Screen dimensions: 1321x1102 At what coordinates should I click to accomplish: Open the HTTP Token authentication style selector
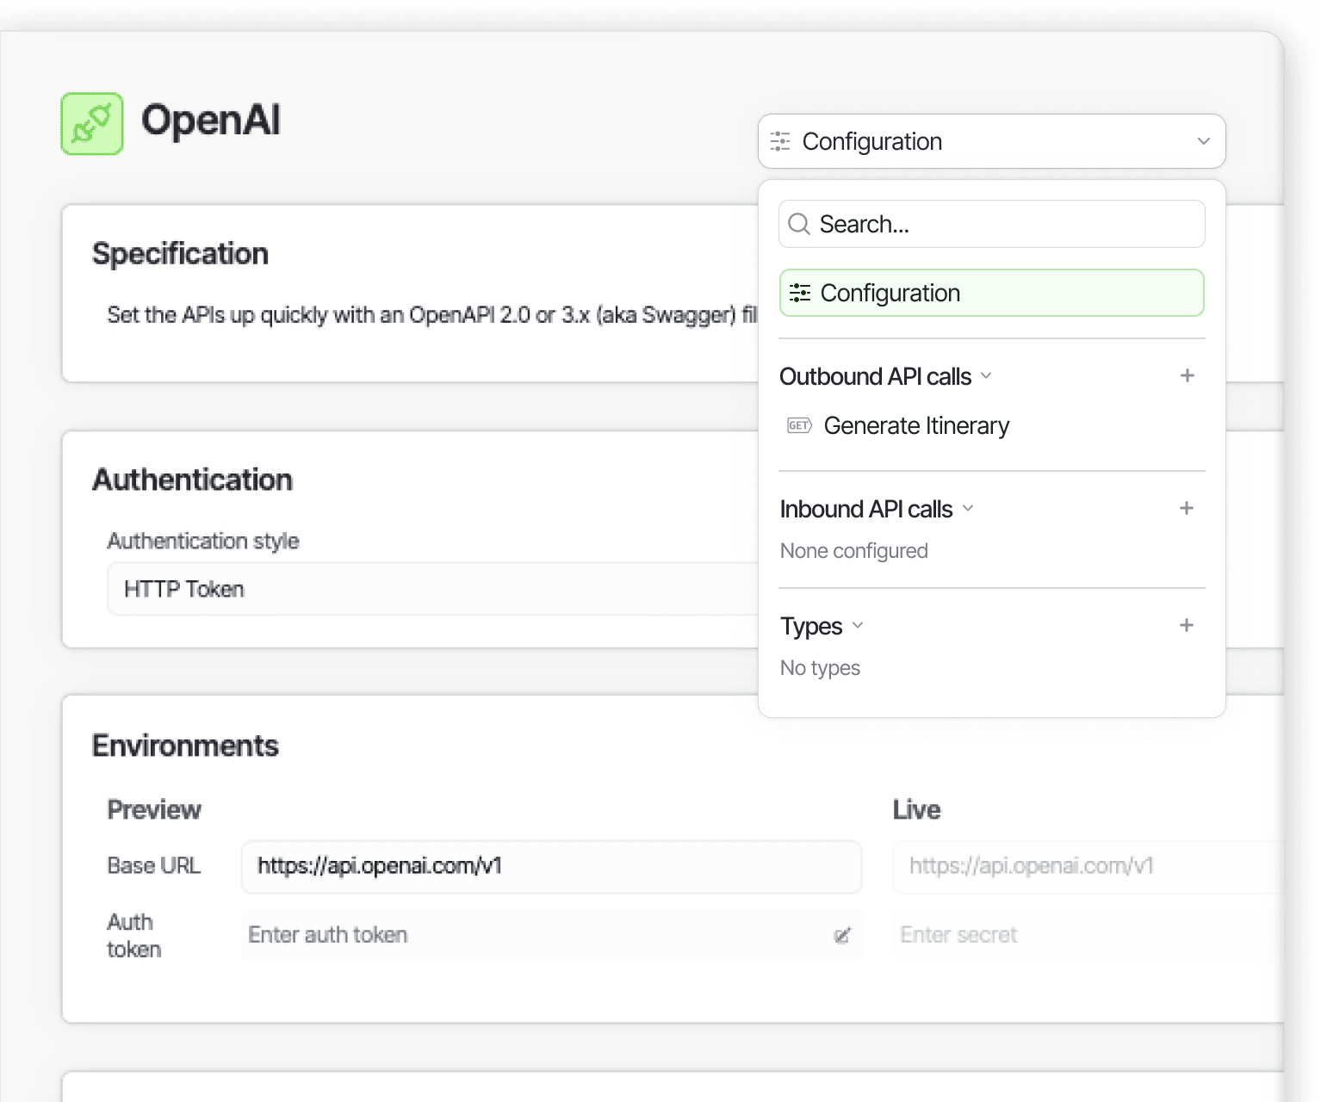(x=432, y=589)
